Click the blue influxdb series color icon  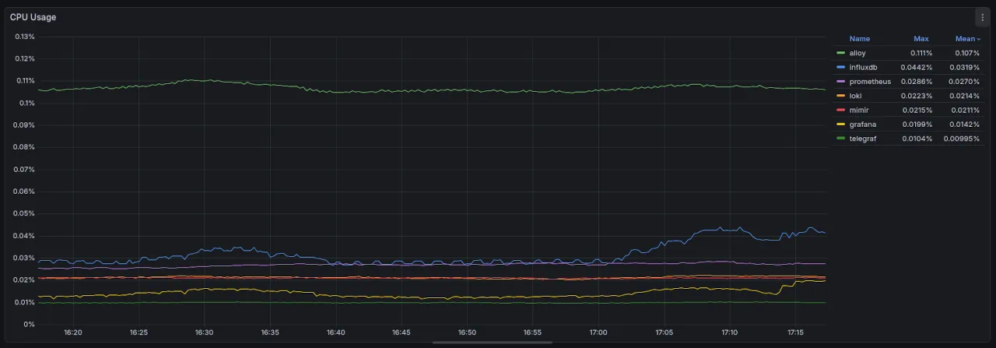[840, 68]
